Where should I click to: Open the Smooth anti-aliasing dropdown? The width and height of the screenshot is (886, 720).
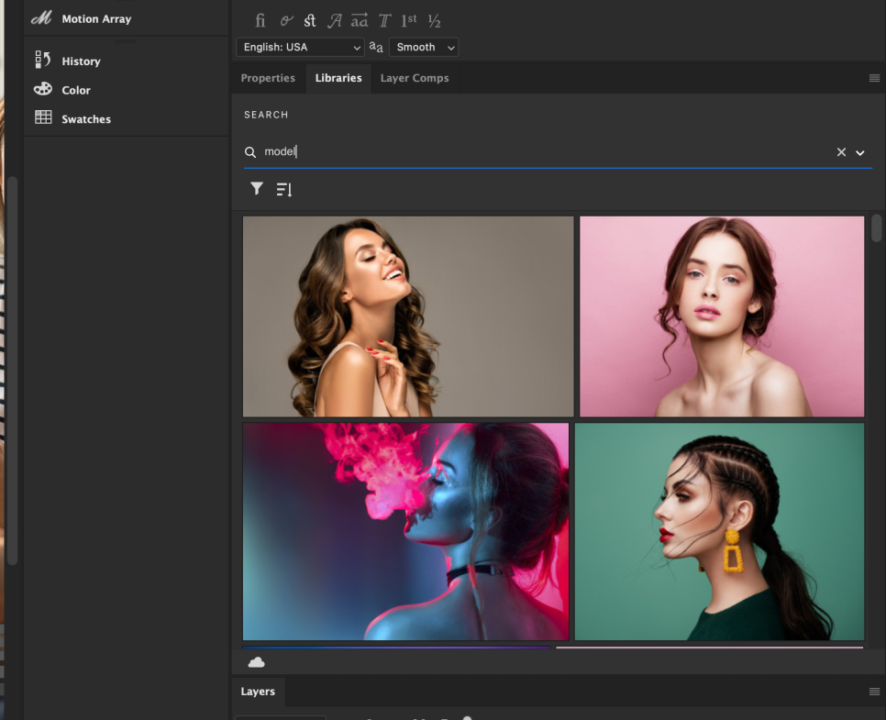click(424, 47)
